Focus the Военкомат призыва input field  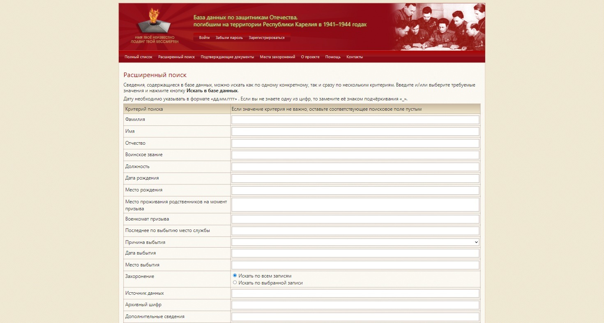[355, 219]
